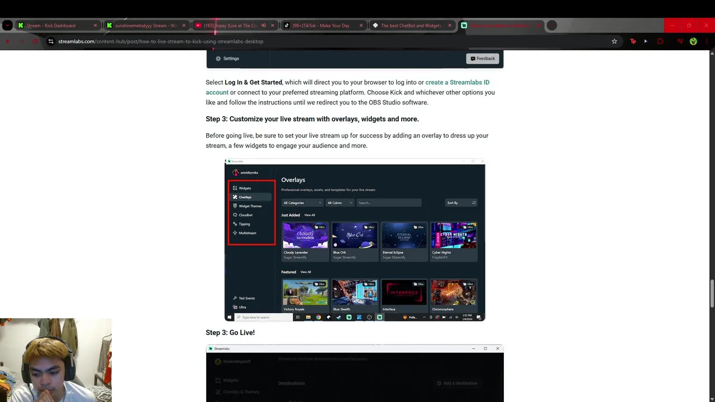The height and width of the screenshot is (402, 715).
Task: Click Steam icon in screenshot taskbar
Action: (339, 317)
